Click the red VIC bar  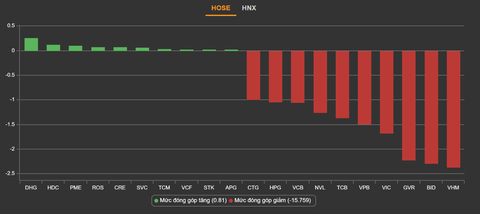point(386,92)
